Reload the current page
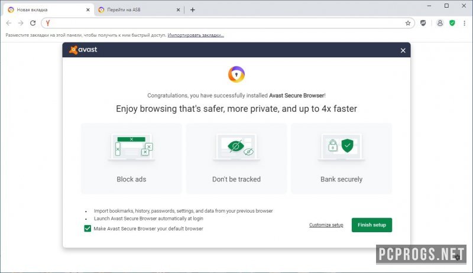473x273 pixels. [x=33, y=23]
